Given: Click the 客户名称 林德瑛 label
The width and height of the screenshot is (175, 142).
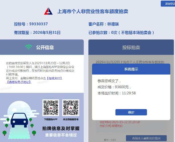Looking at the screenshot, I should point(103,24).
